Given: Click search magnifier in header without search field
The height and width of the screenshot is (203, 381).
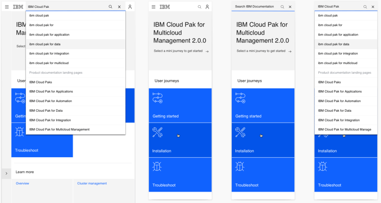Looking at the screenshot, I should 199,7.
